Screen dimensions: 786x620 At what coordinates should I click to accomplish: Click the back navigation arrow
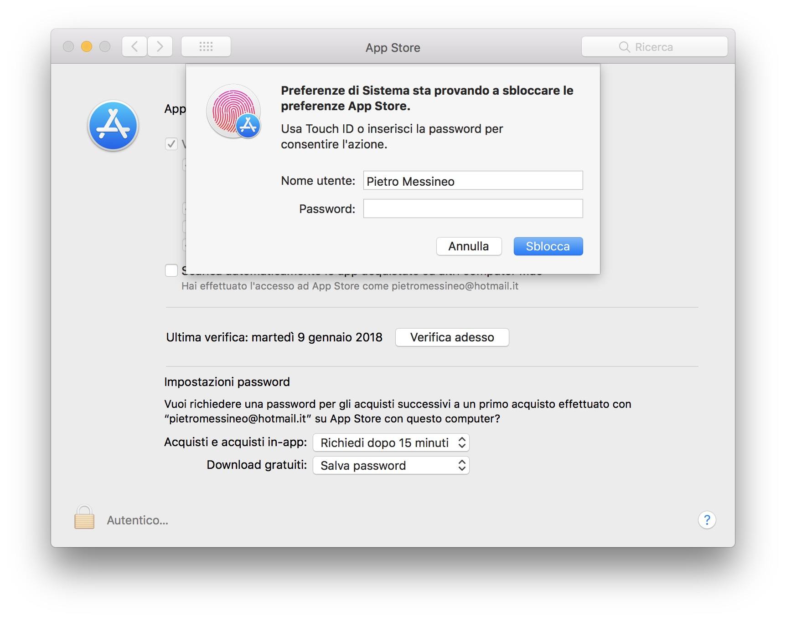(134, 46)
